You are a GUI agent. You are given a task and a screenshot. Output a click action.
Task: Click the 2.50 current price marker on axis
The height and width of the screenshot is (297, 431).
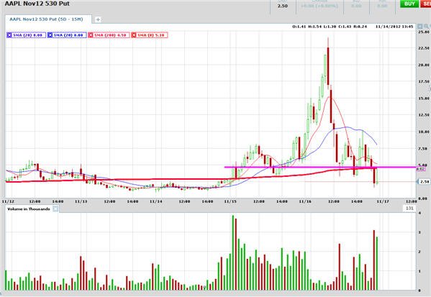pos(425,182)
